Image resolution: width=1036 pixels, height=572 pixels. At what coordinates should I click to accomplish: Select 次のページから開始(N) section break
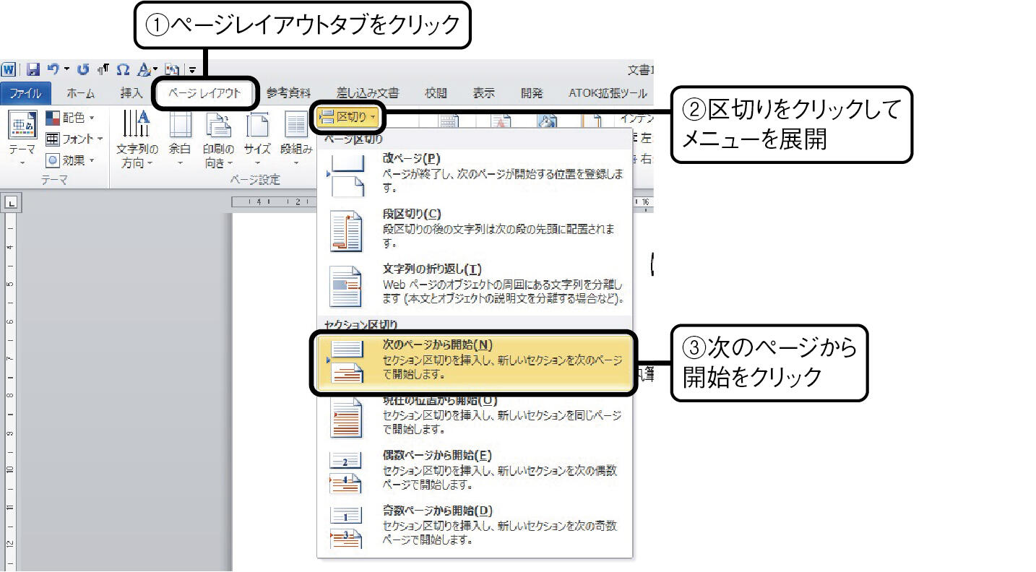click(x=475, y=361)
